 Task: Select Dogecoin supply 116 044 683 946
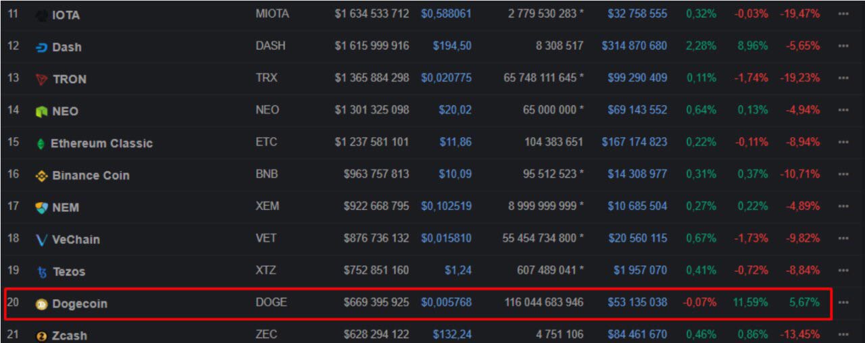click(544, 302)
